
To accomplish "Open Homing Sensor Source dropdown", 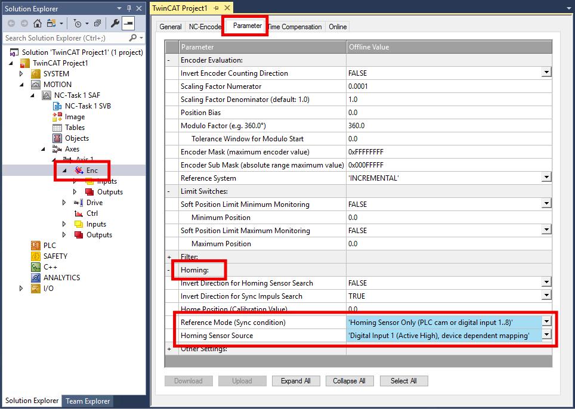I will pos(546,335).
